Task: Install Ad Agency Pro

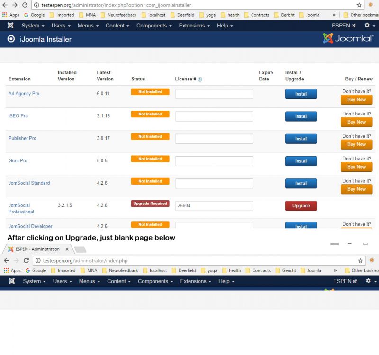Action: click(301, 94)
